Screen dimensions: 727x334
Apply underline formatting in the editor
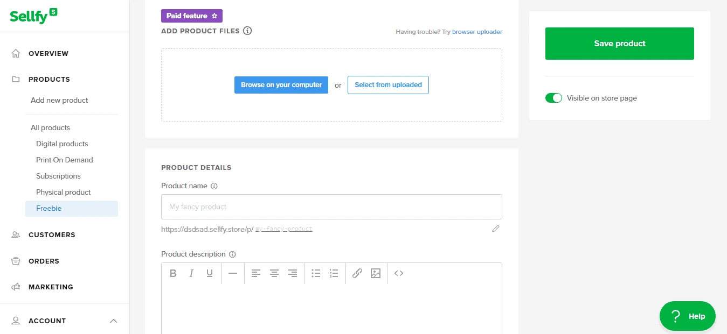coord(209,273)
